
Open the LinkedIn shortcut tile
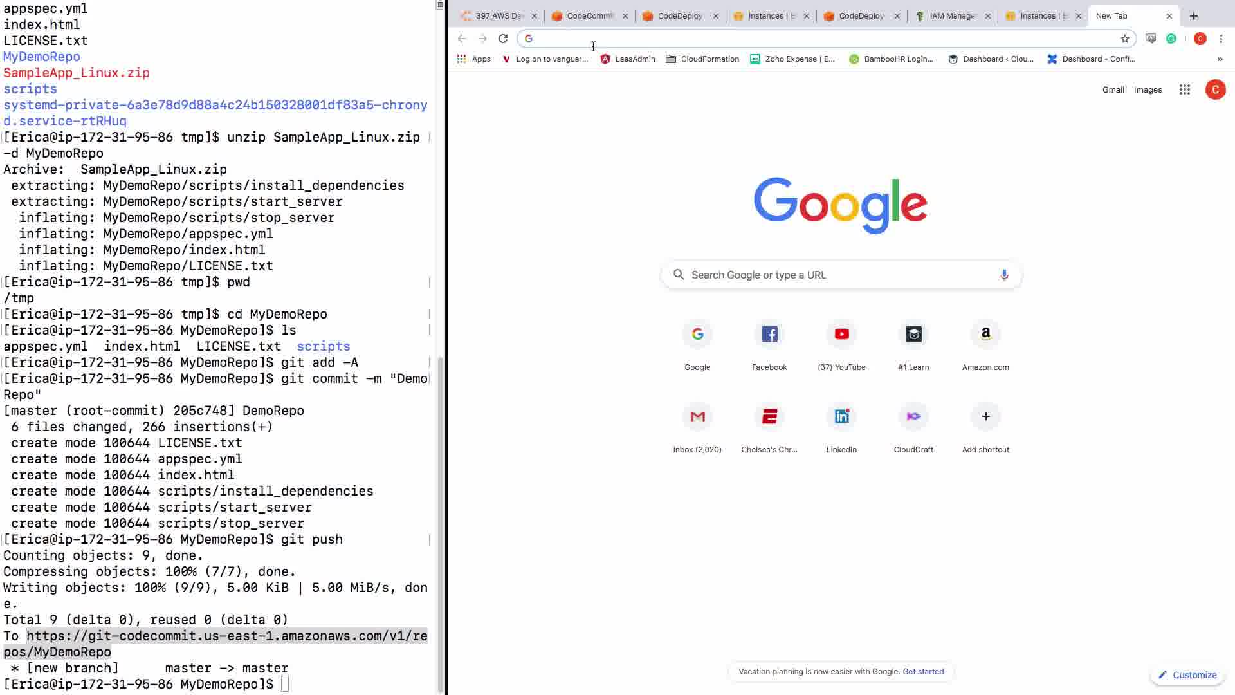coord(841,417)
